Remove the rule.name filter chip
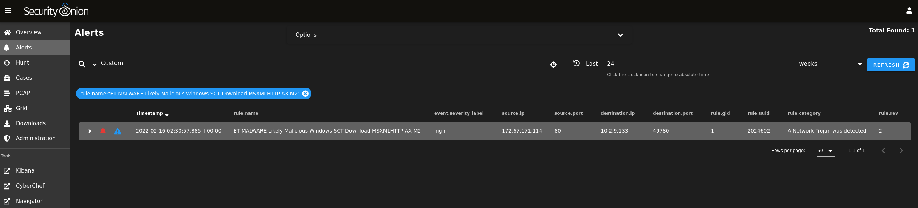 305,94
